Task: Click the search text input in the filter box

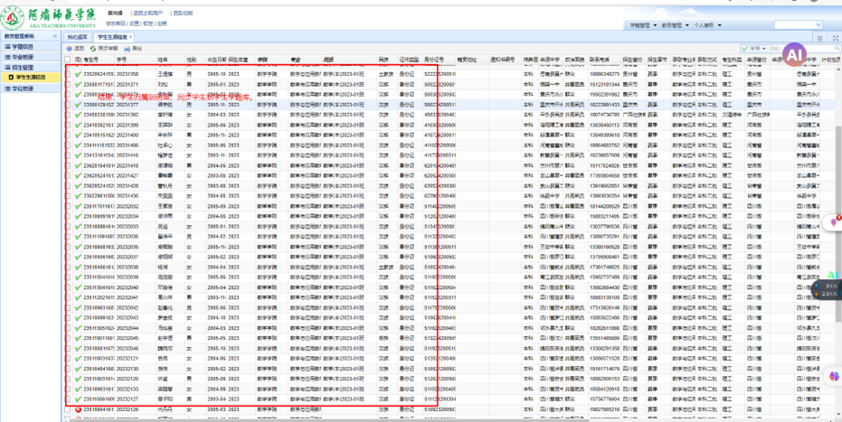Action: tap(800, 49)
